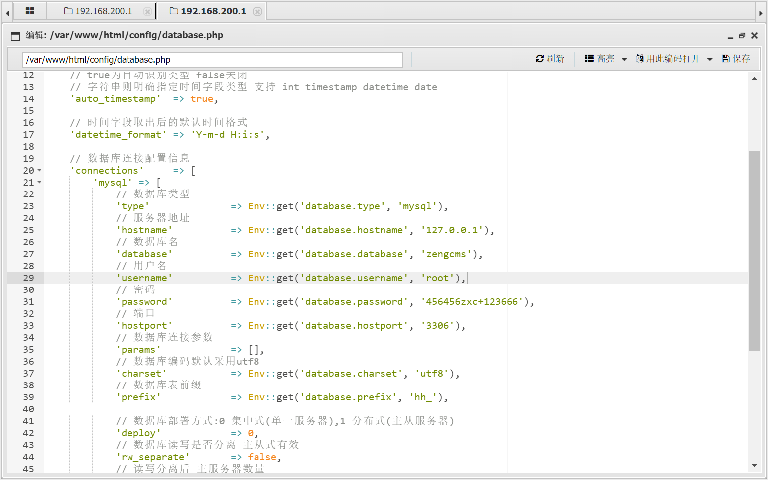Open the home grid tab icon
The width and height of the screenshot is (768, 480).
(x=30, y=11)
